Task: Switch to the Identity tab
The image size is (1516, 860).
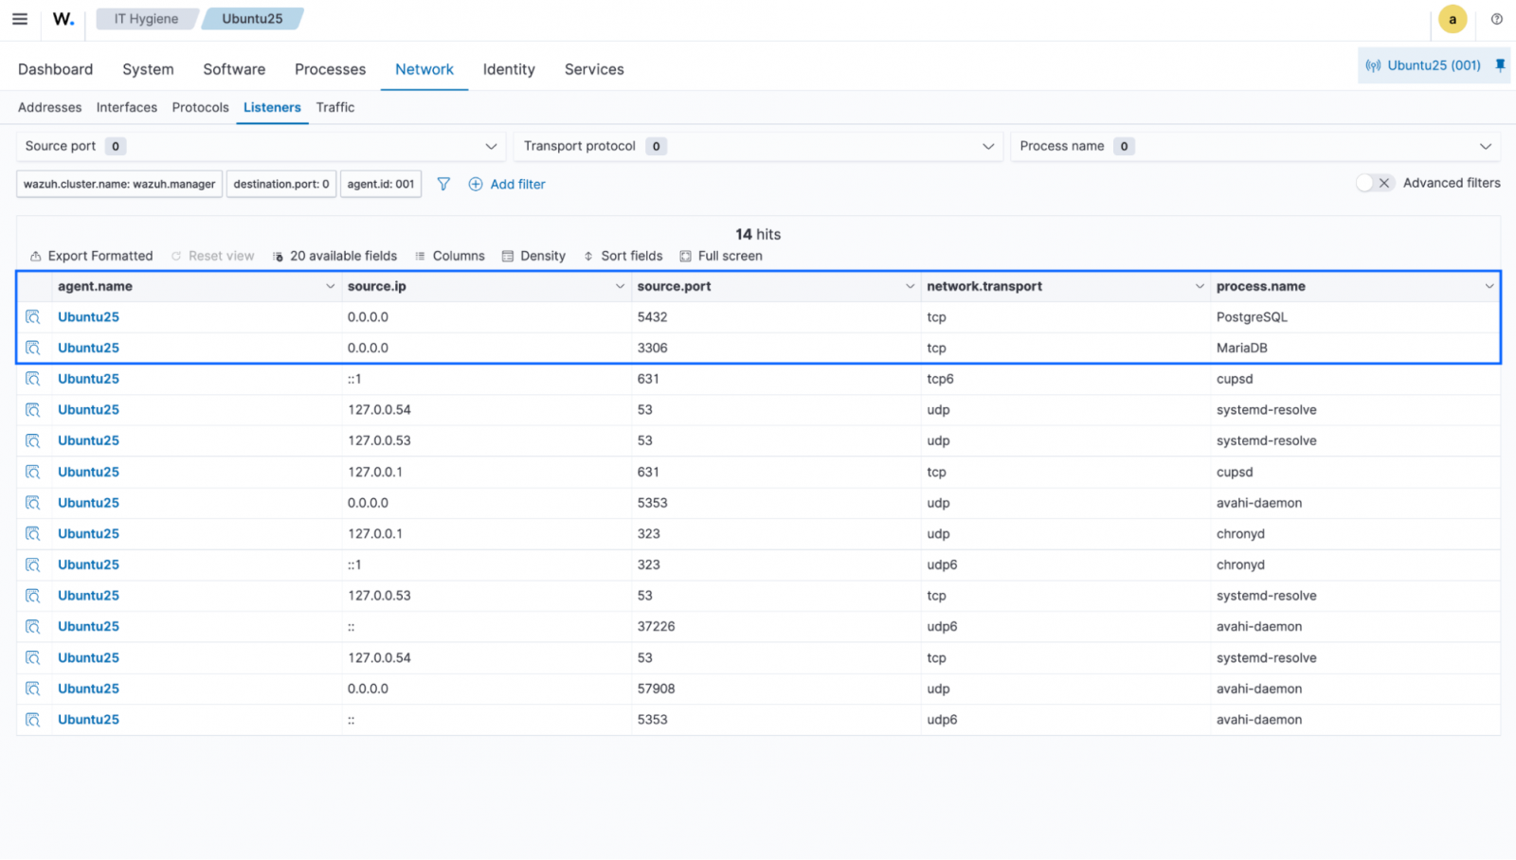Action: [x=509, y=69]
